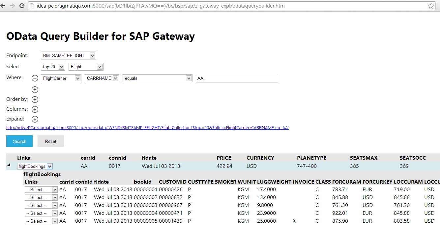Edit the AA filter value field

[x=237, y=78]
